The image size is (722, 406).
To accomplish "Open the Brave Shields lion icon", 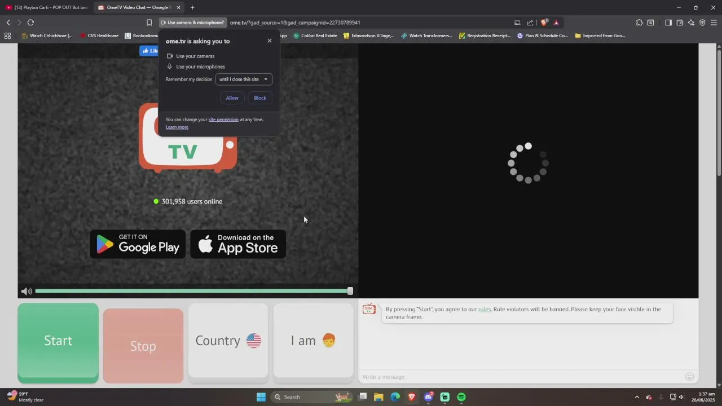I will 544,23.
